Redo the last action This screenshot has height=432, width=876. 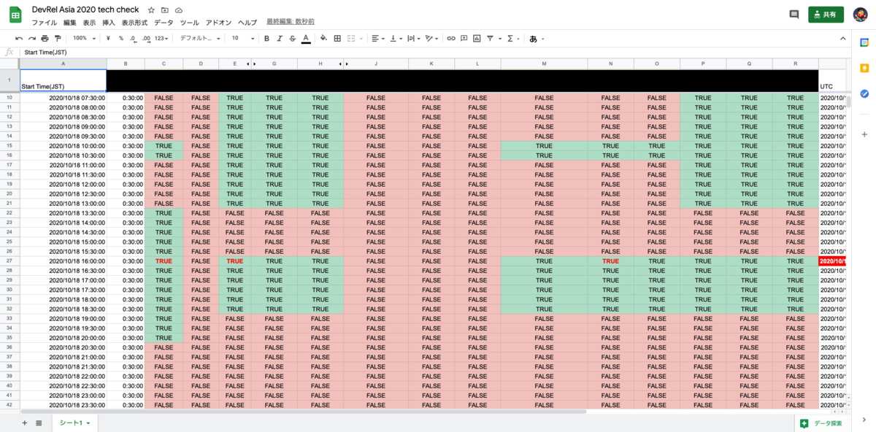[32, 38]
